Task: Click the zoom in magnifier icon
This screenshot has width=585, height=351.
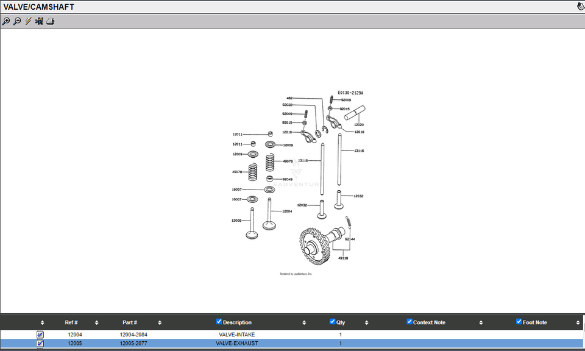Action: (6, 21)
